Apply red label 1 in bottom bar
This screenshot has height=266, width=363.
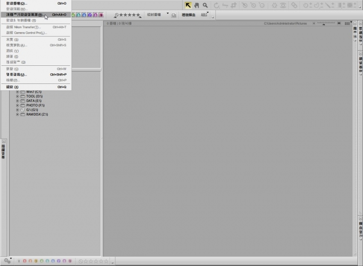(25, 261)
